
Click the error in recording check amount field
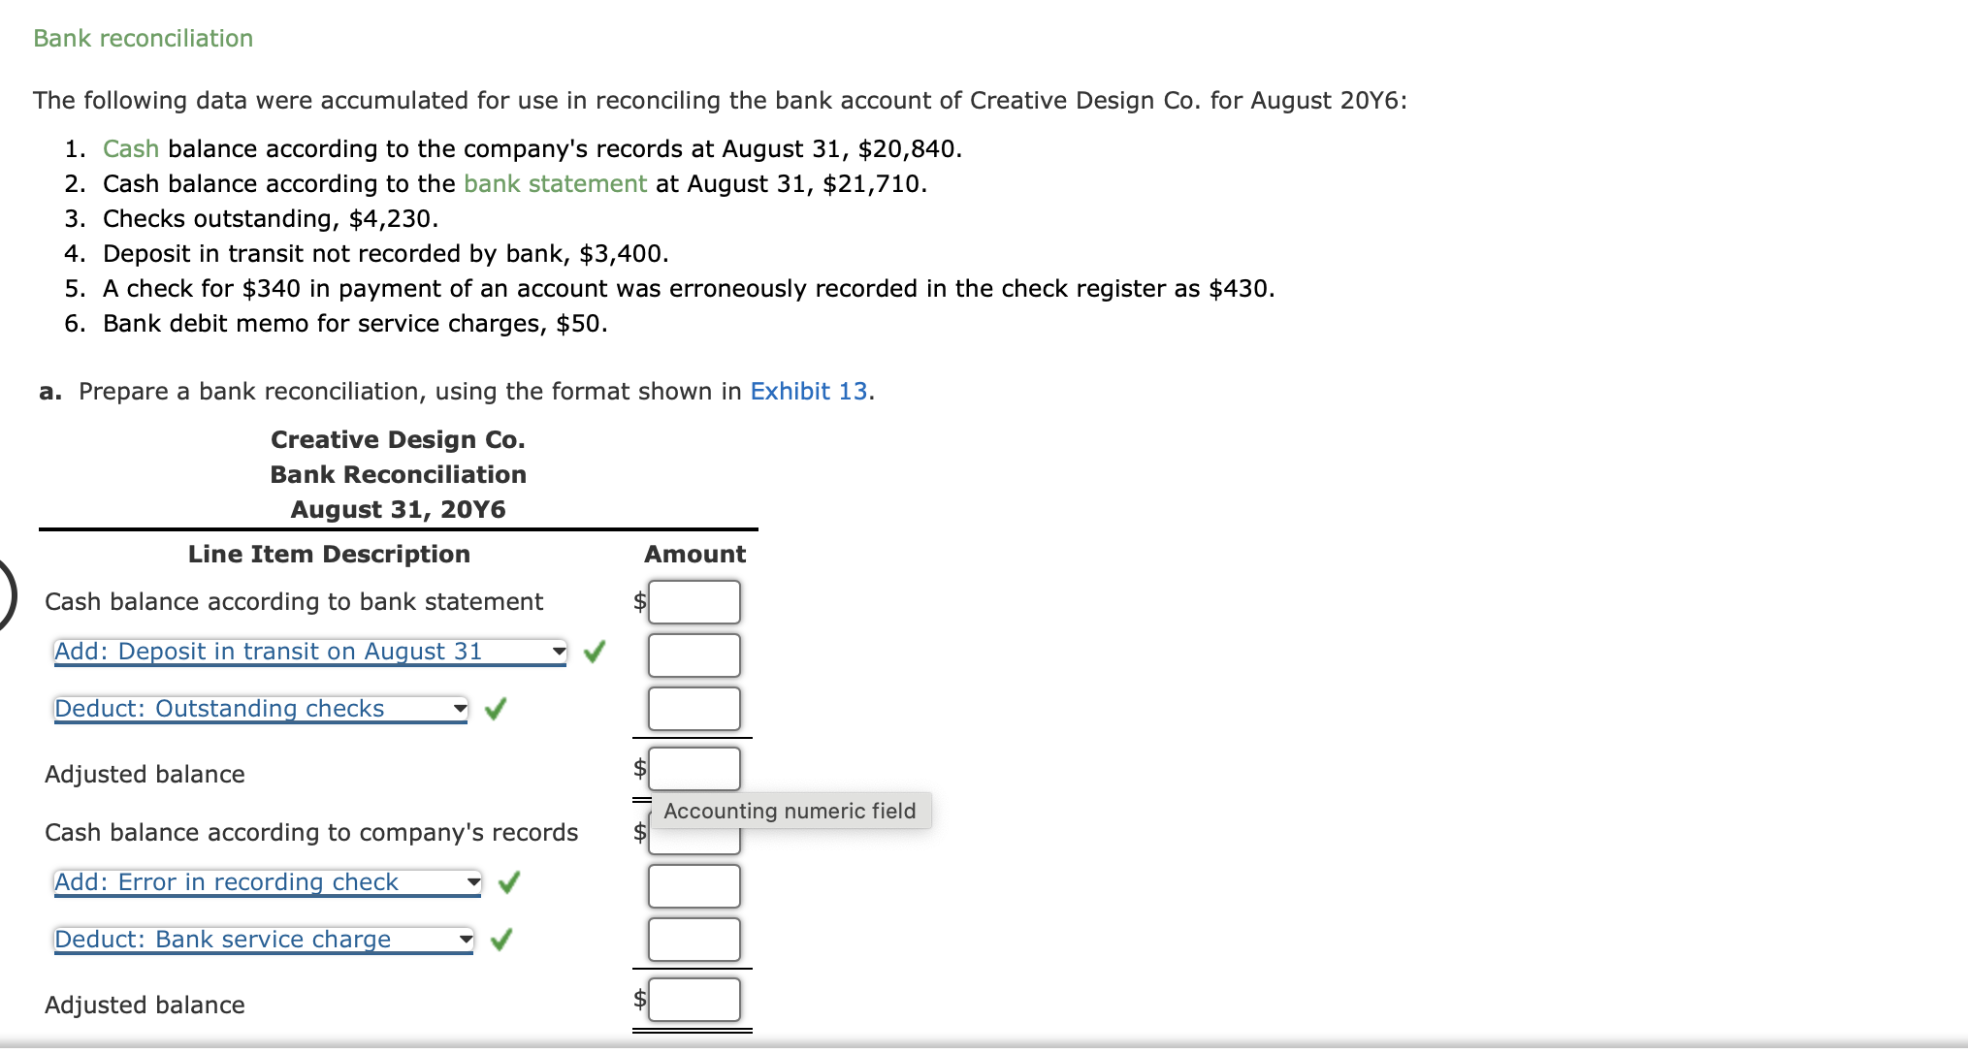coord(694,884)
